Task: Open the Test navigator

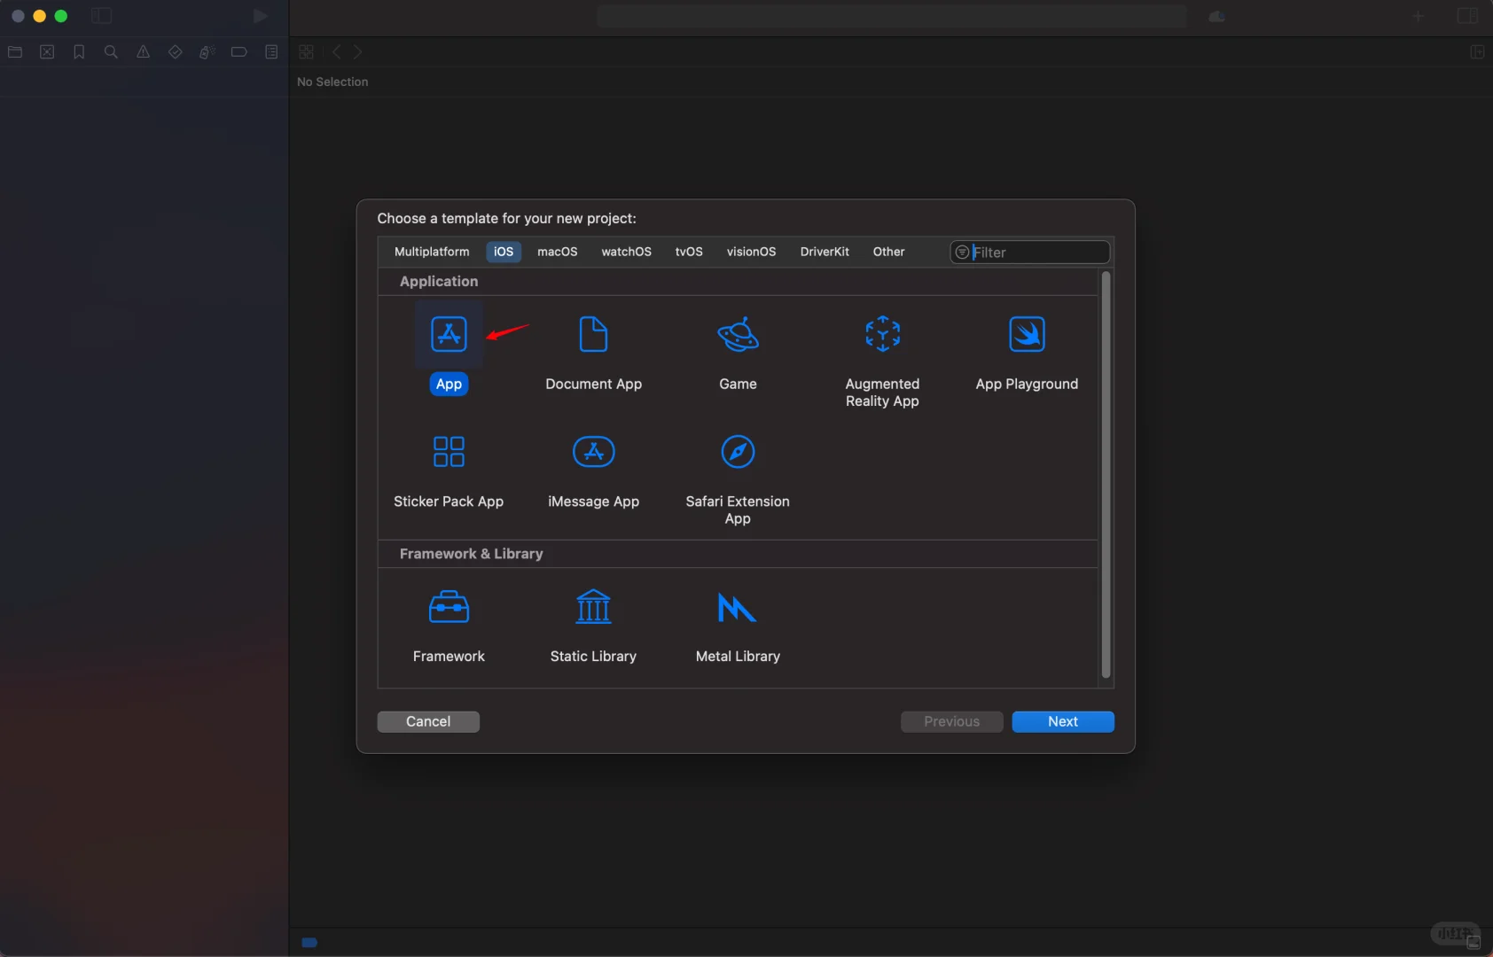Action: 175,52
